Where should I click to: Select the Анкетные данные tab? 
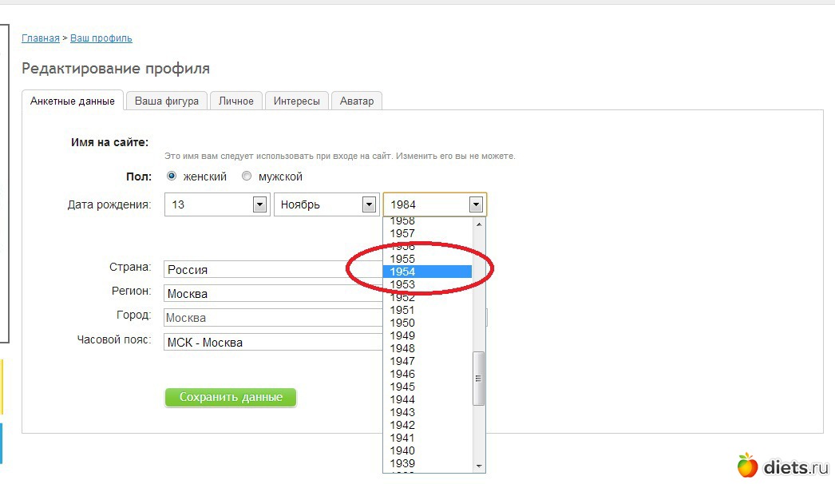coord(73,101)
